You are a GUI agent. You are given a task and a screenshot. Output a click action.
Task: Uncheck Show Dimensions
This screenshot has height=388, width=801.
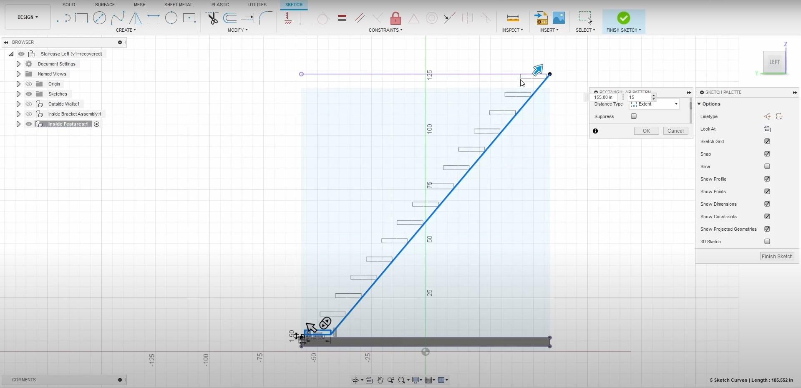click(x=767, y=204)
